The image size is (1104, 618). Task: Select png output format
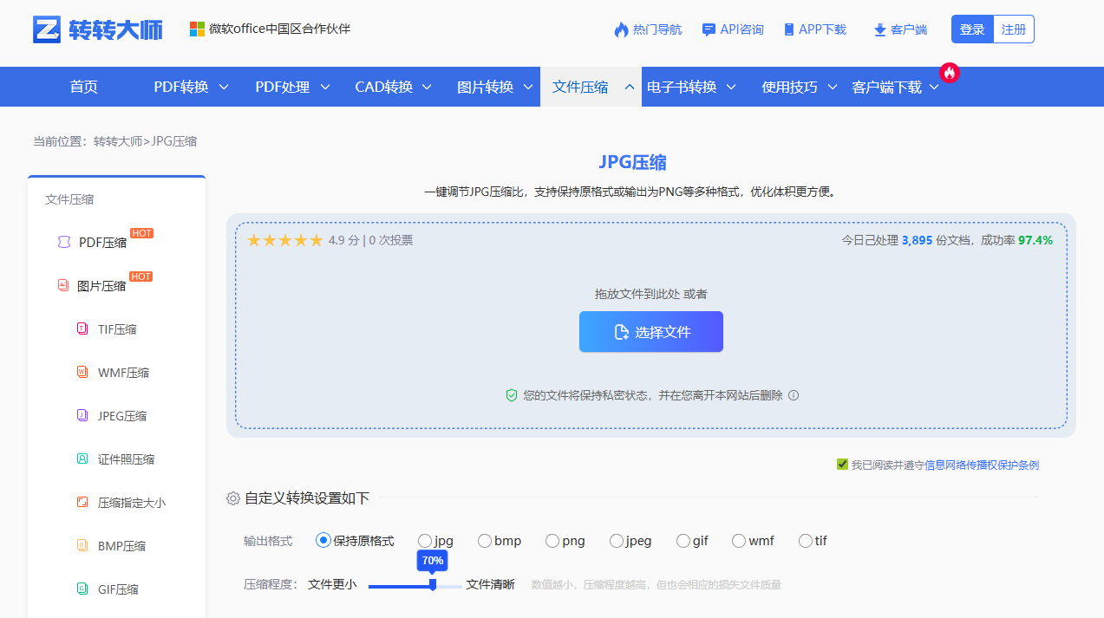552,541
